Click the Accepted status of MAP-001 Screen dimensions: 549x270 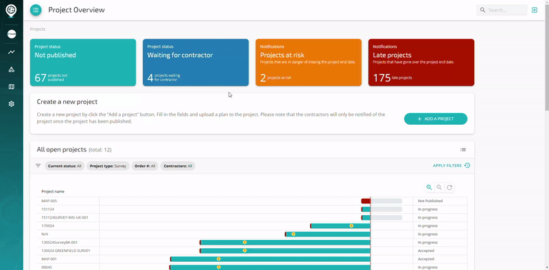click(x=425, y=259)
